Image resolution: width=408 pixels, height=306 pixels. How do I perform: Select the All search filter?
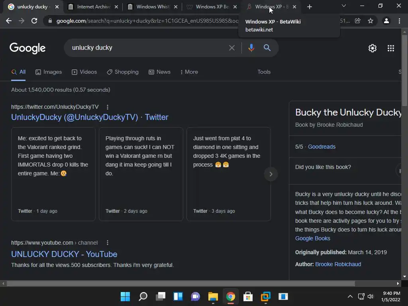[x=18, y=72]
